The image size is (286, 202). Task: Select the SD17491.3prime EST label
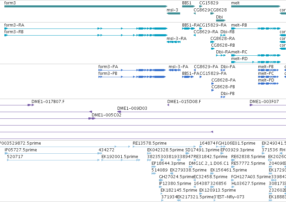pos(202,150)
